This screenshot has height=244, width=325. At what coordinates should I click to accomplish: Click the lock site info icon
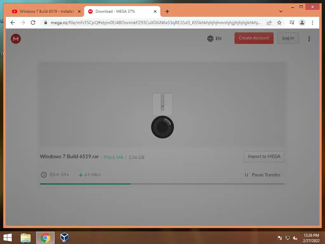click(x=46, y=23)
